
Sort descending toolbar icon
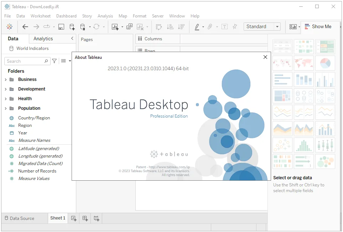[x=181, y=27]
